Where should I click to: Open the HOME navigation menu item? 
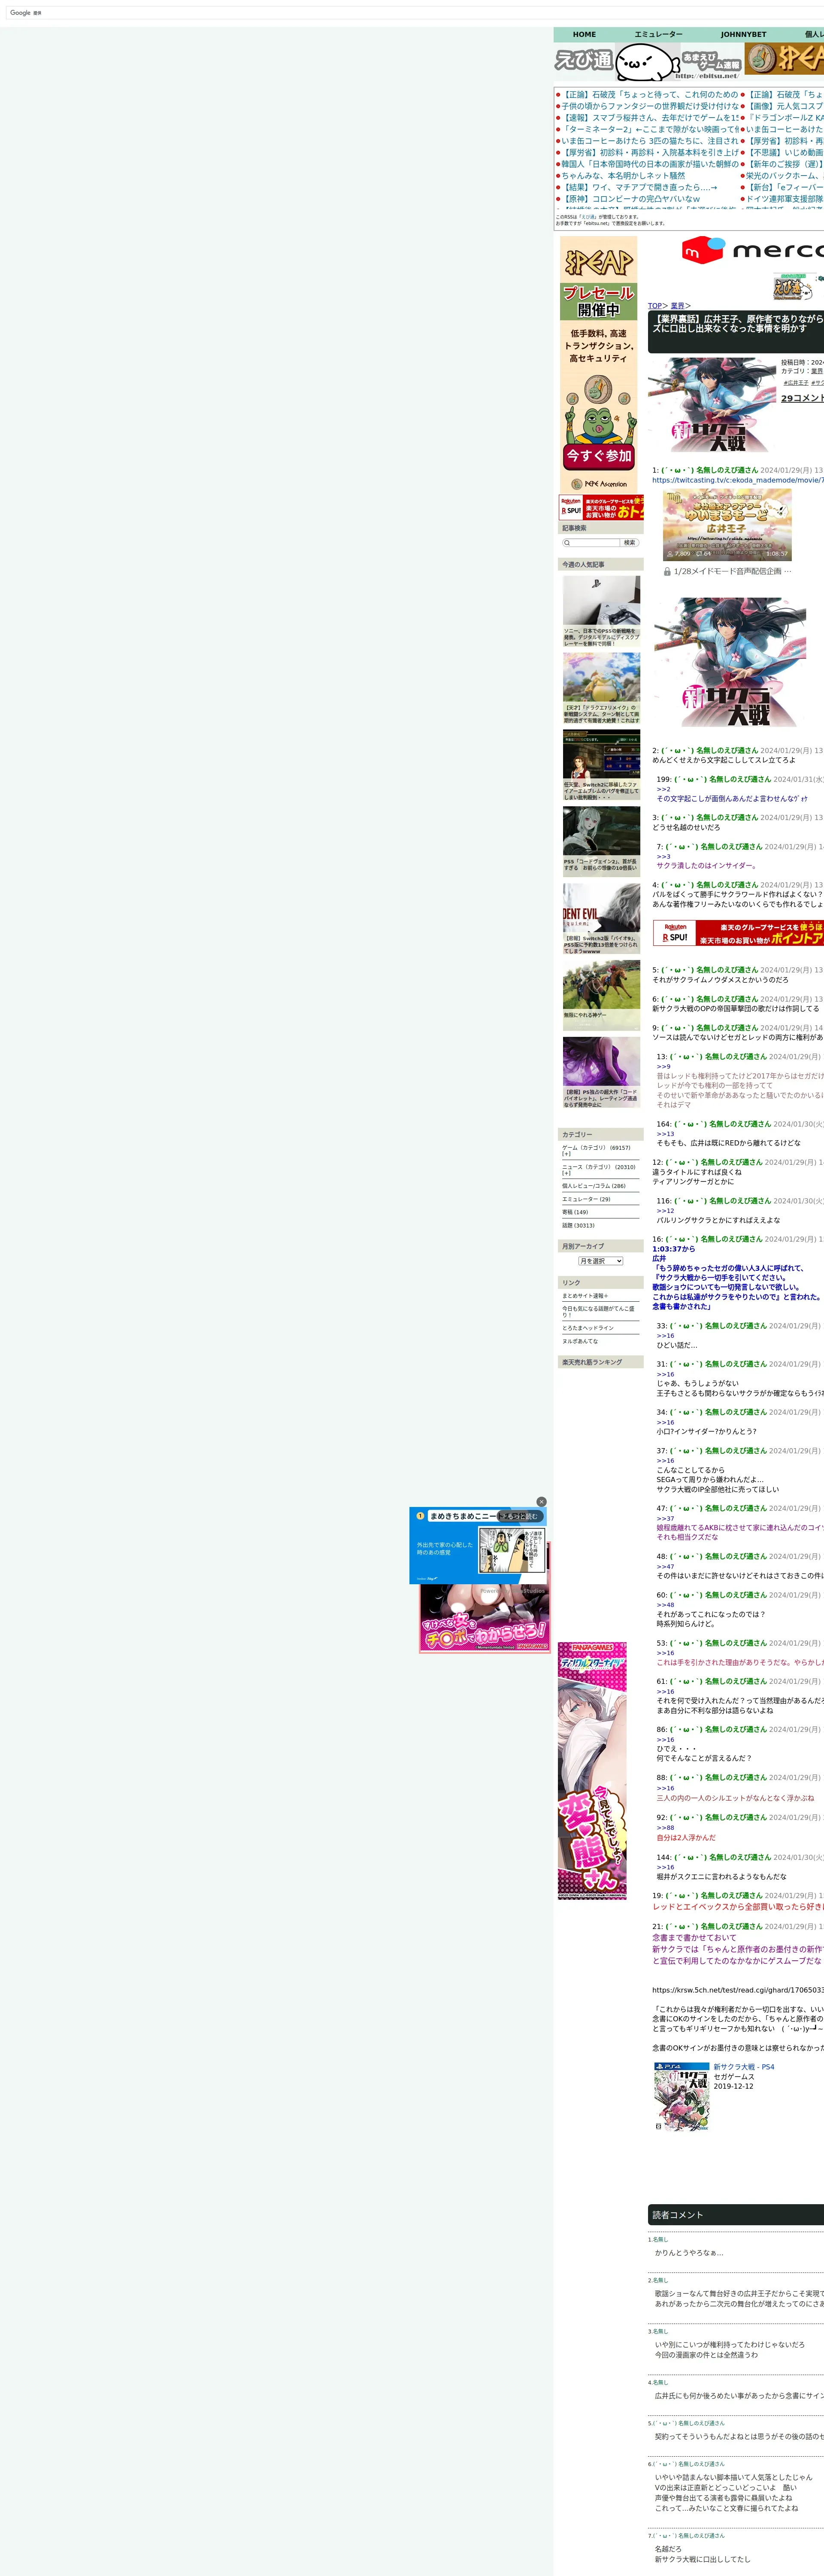click(x=584, y=34)
